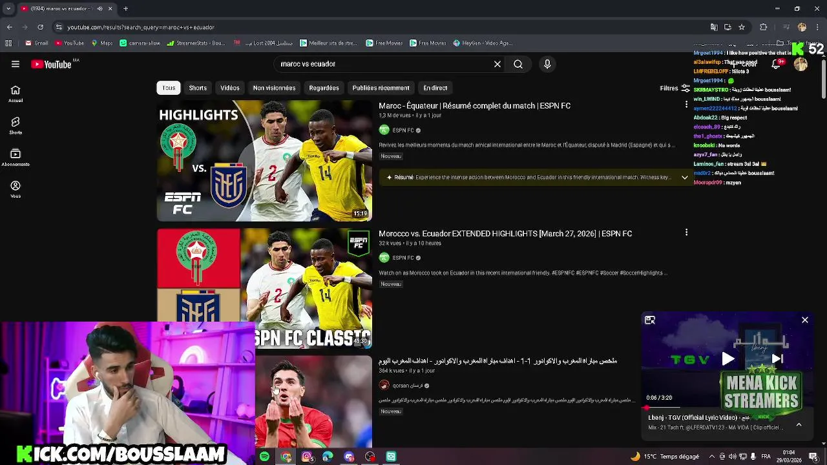The image size is (827, 465).
Task: Open Microsoft Edge from the taskbar
Action: point(328,457)
